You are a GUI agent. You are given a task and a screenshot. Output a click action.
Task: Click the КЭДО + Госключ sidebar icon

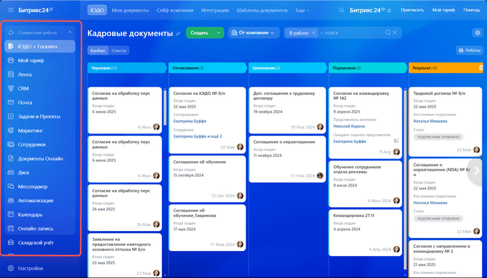click(11, 46)
